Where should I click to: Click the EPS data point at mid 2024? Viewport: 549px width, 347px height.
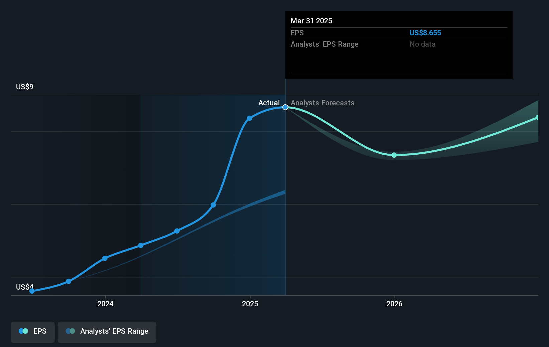tap(177, 231)
